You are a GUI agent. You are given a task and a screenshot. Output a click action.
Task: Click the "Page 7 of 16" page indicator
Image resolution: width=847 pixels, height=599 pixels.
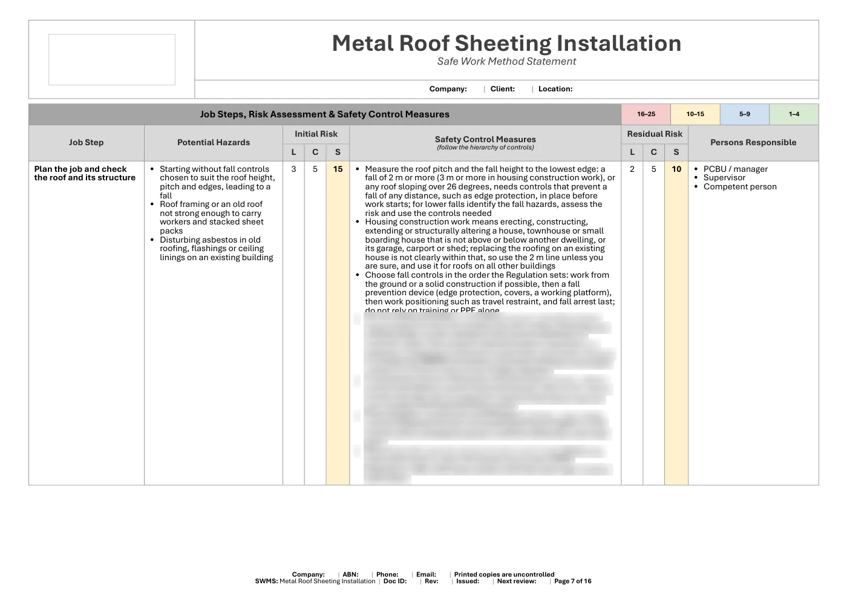click(x=573, y=581)
